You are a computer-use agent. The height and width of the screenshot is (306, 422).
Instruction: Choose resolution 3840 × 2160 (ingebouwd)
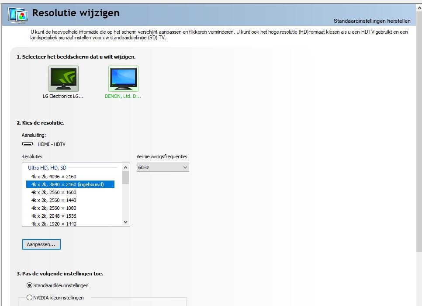point(70,184)
